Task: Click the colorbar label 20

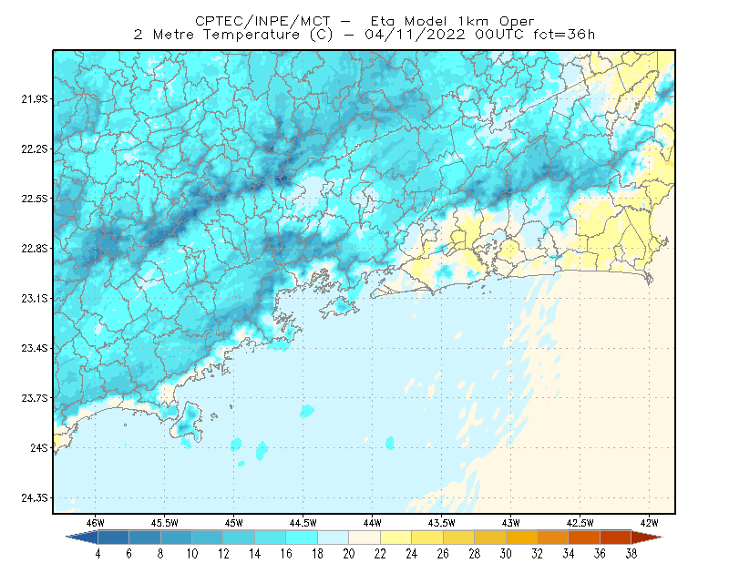Action: 349,554
